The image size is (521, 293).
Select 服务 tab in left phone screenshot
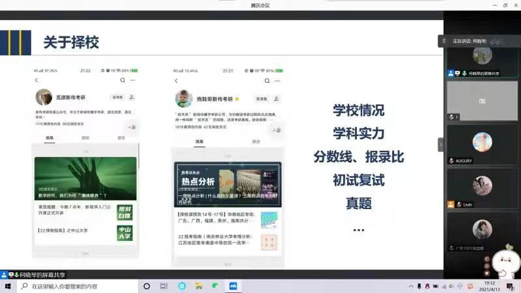[x=121, y=138]
